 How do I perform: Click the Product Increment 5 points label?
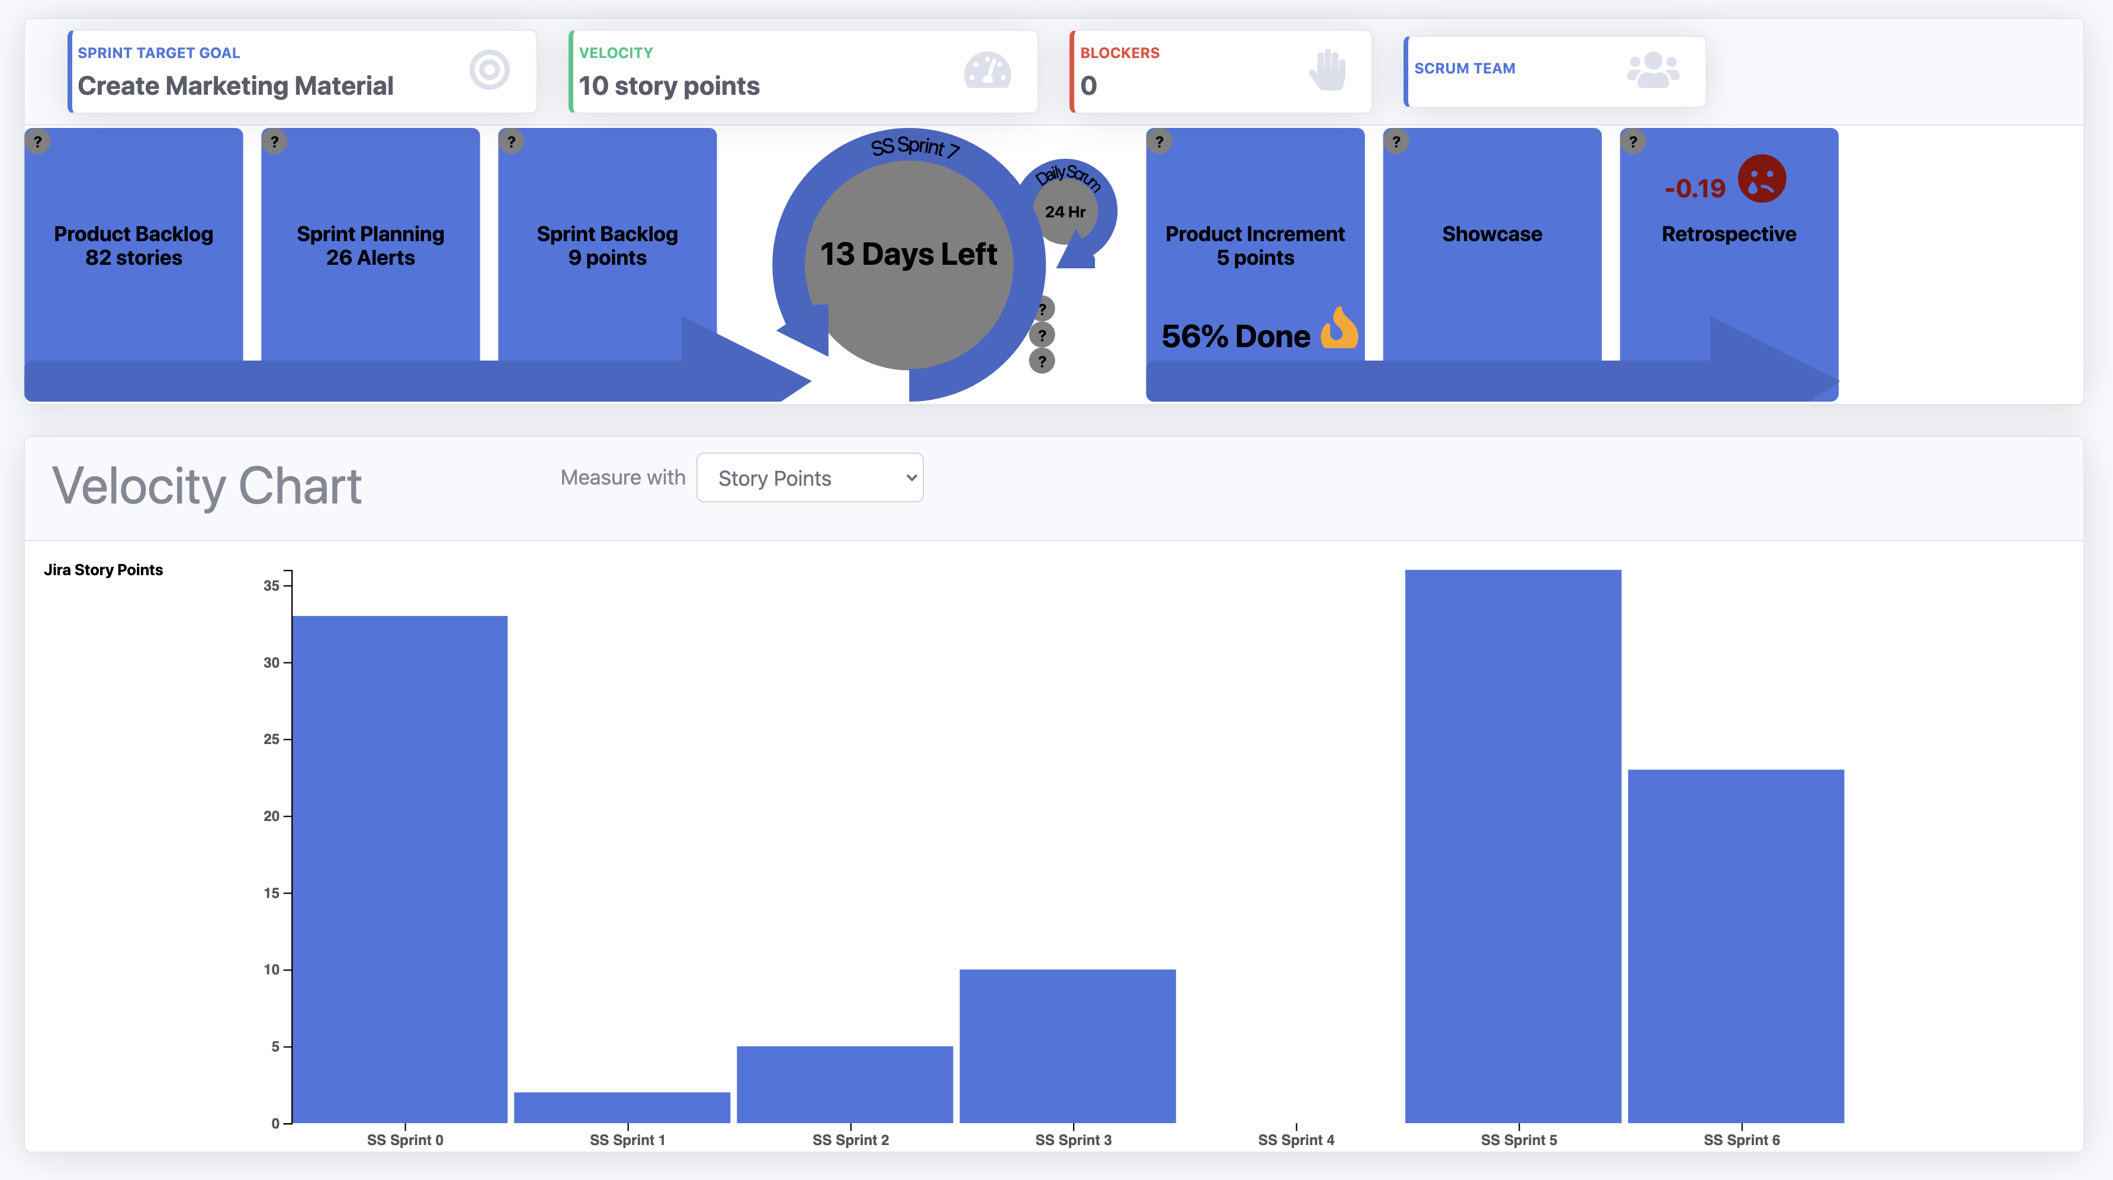(x=1255, y=245)
